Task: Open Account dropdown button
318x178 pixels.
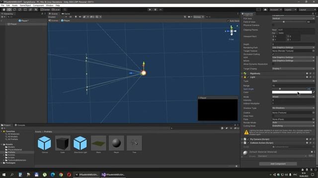Action: (276, 9)
